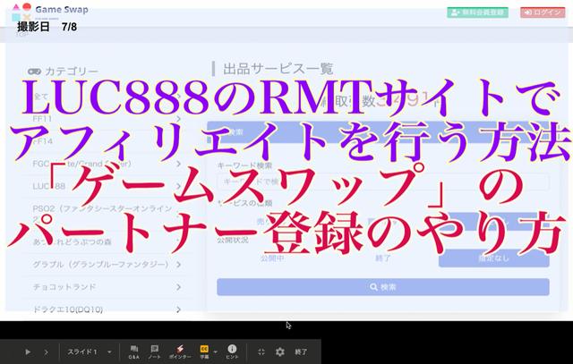Click the 無料会員登録 register button
The height and width of the screenshot is (364, 573).
(x=477, y=13)
